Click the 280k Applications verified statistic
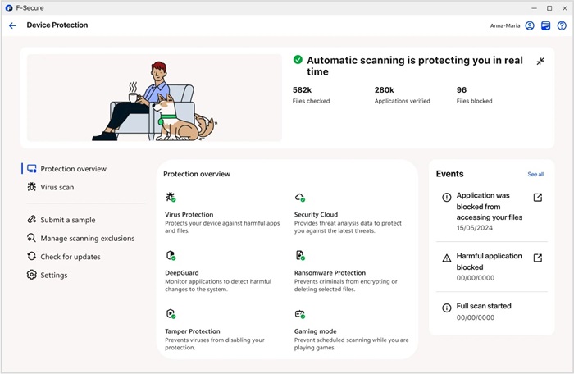 pos(402,95)
